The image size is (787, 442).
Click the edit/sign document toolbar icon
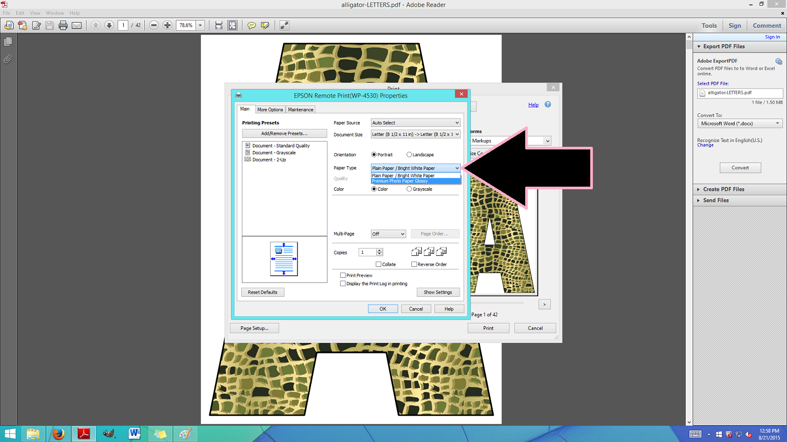point(36,25)
